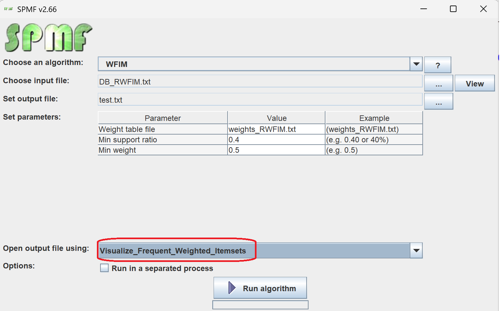This screenshot has width=500, height=311.
Task: Click the Run algorithm button
Action: (260, 288)
